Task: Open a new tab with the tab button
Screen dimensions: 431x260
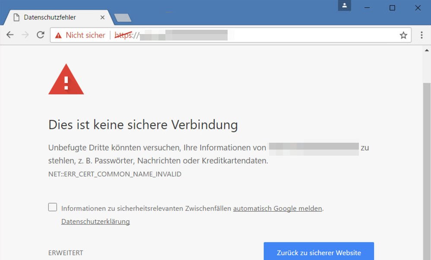Action: (123, 18)
